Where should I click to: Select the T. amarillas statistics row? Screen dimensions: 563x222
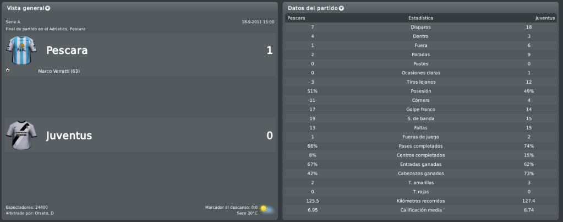421,183
